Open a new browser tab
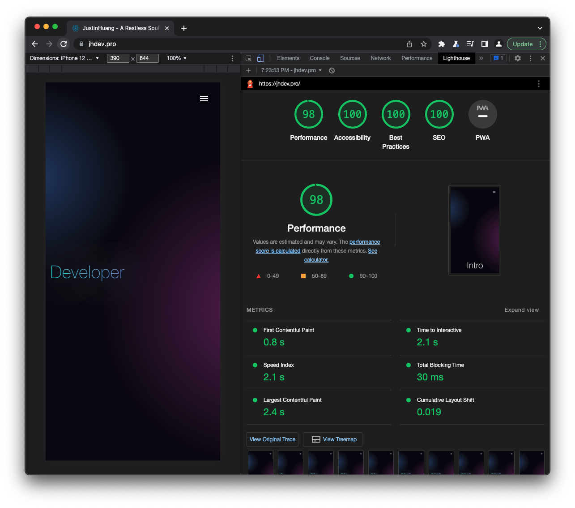Viewport: 575px width, 508px height. [184, 28]
